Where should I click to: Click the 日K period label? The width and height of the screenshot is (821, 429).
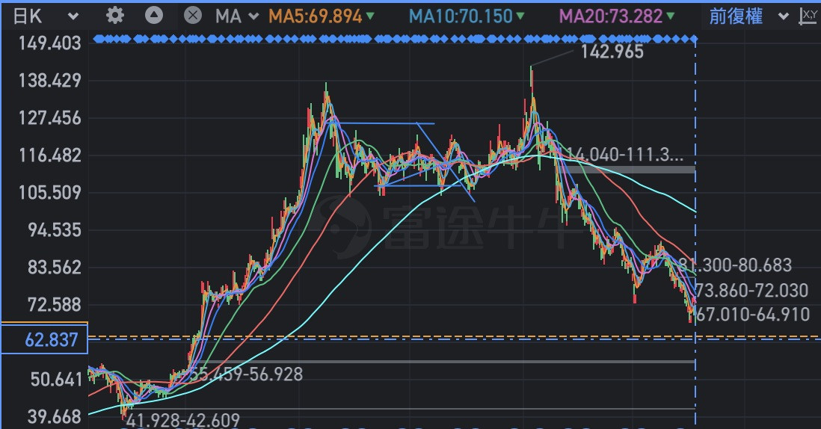[27, 16]
